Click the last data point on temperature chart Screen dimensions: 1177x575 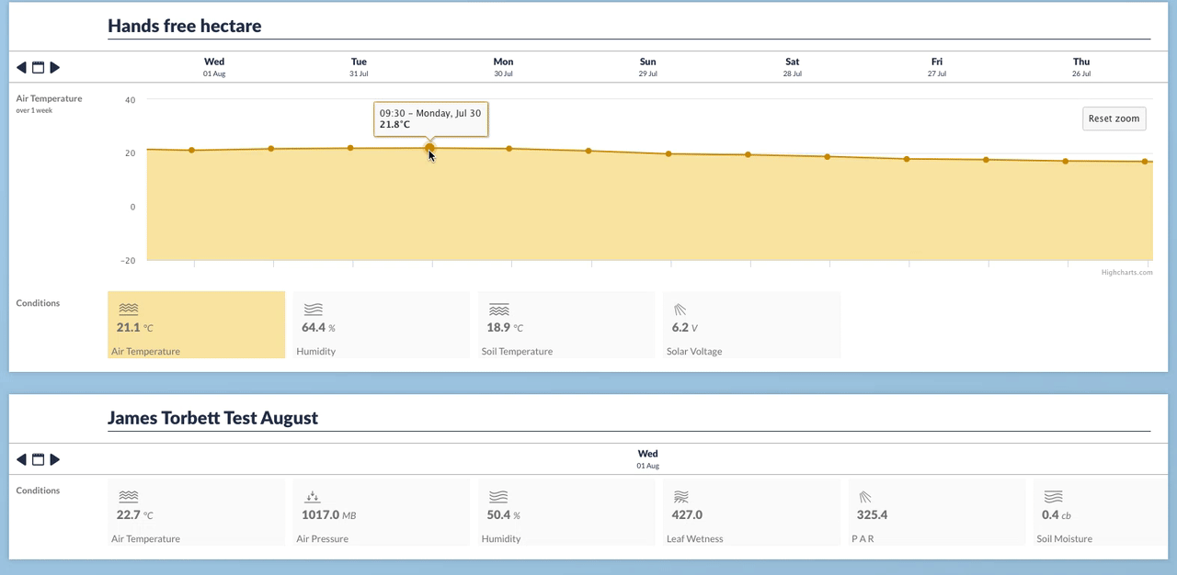coord(1145,162)
